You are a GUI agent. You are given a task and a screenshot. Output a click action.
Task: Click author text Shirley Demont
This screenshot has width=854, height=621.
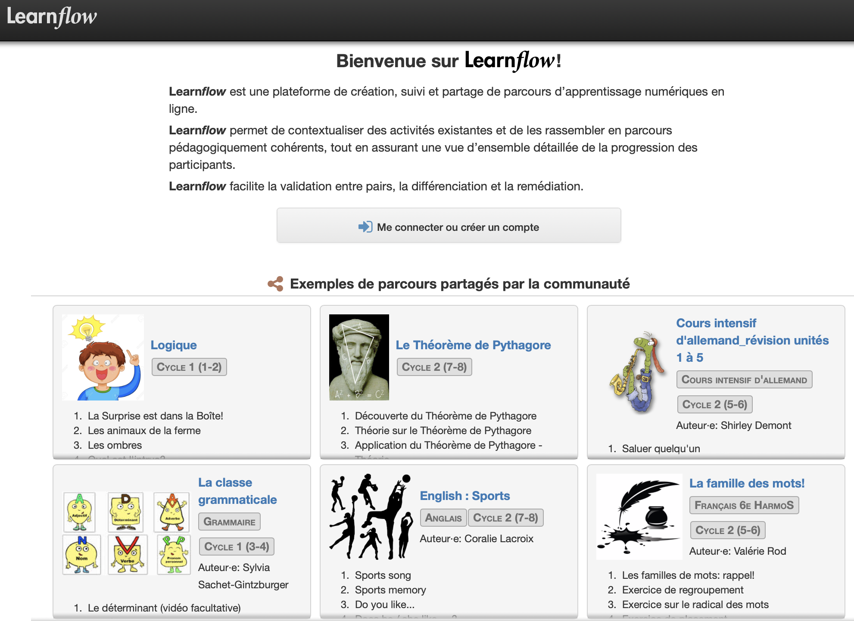(756, 425)
